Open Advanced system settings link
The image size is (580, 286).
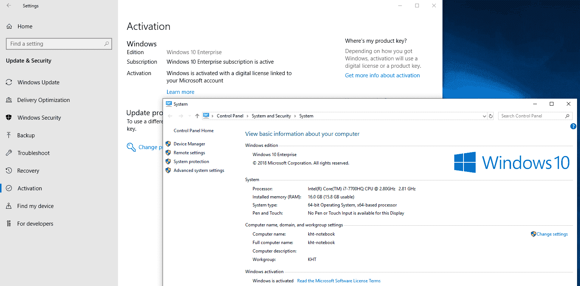[199, 170]
